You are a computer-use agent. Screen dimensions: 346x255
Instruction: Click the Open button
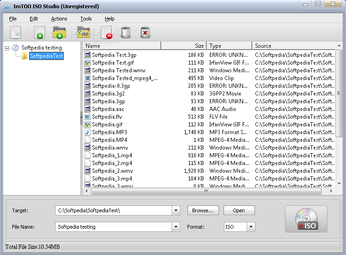point(239,210)
